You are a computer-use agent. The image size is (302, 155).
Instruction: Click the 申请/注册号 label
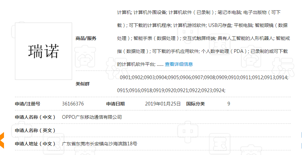point(28,104)
